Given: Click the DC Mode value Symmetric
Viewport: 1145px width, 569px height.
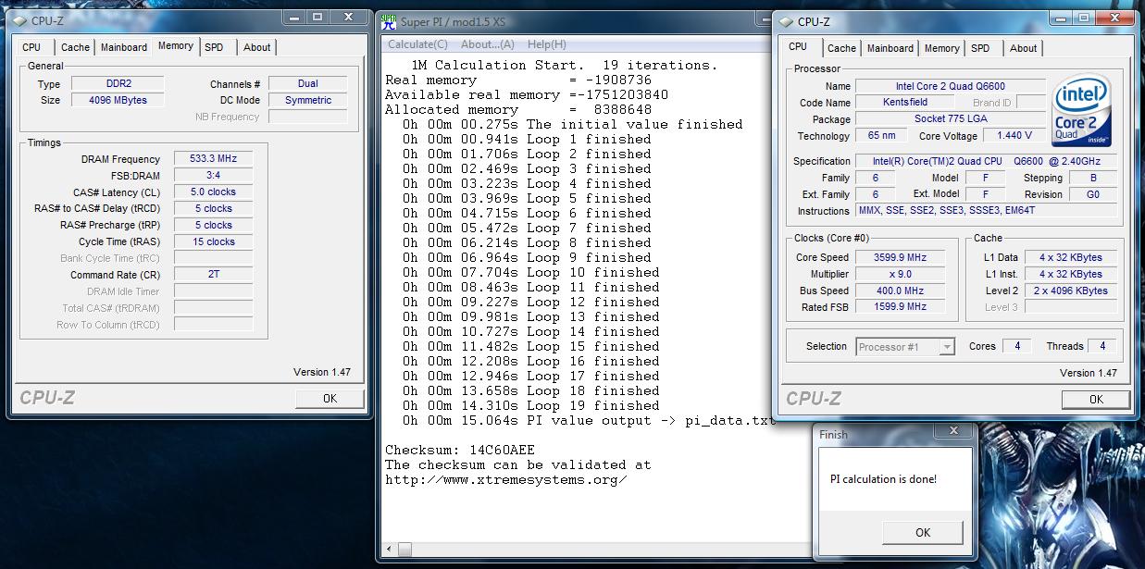Looking at the screenshot, I should [x=308, y=100].
